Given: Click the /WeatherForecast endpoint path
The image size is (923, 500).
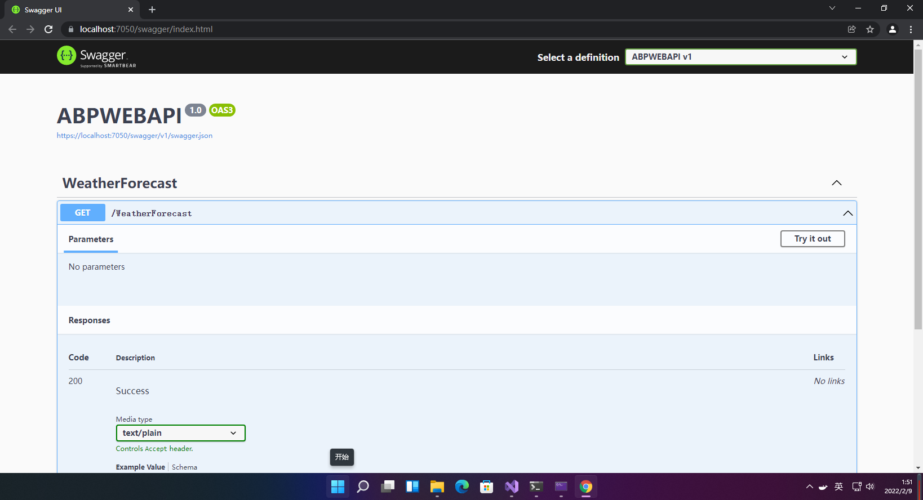Looking at the screenshot, I should tap(152, 213).
